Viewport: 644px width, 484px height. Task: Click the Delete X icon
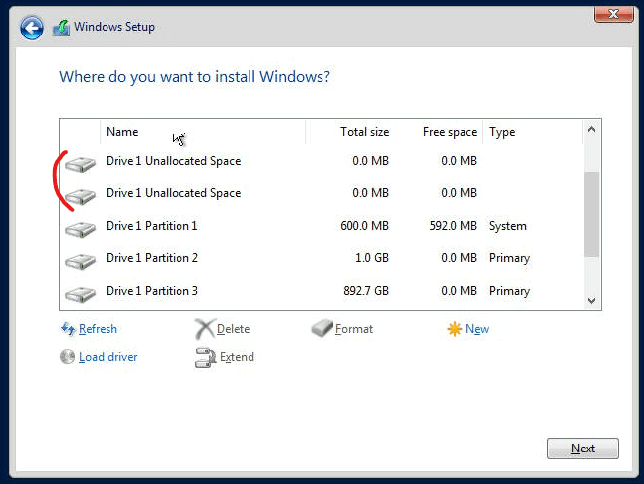[x=204, y=329]
